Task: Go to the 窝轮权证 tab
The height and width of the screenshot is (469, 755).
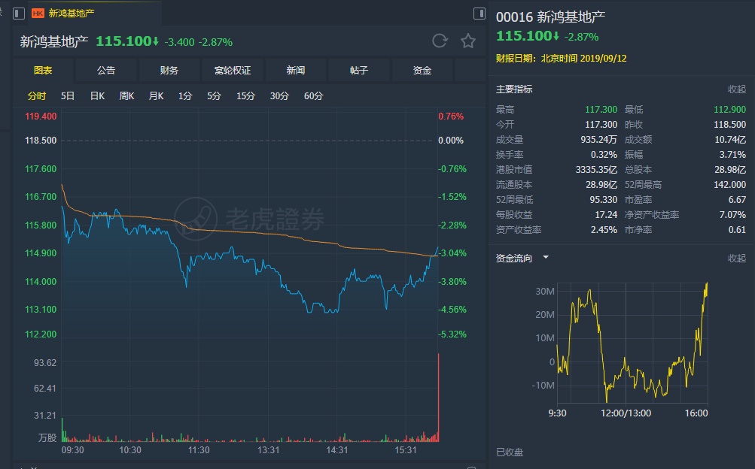Action: coord(233,71)
